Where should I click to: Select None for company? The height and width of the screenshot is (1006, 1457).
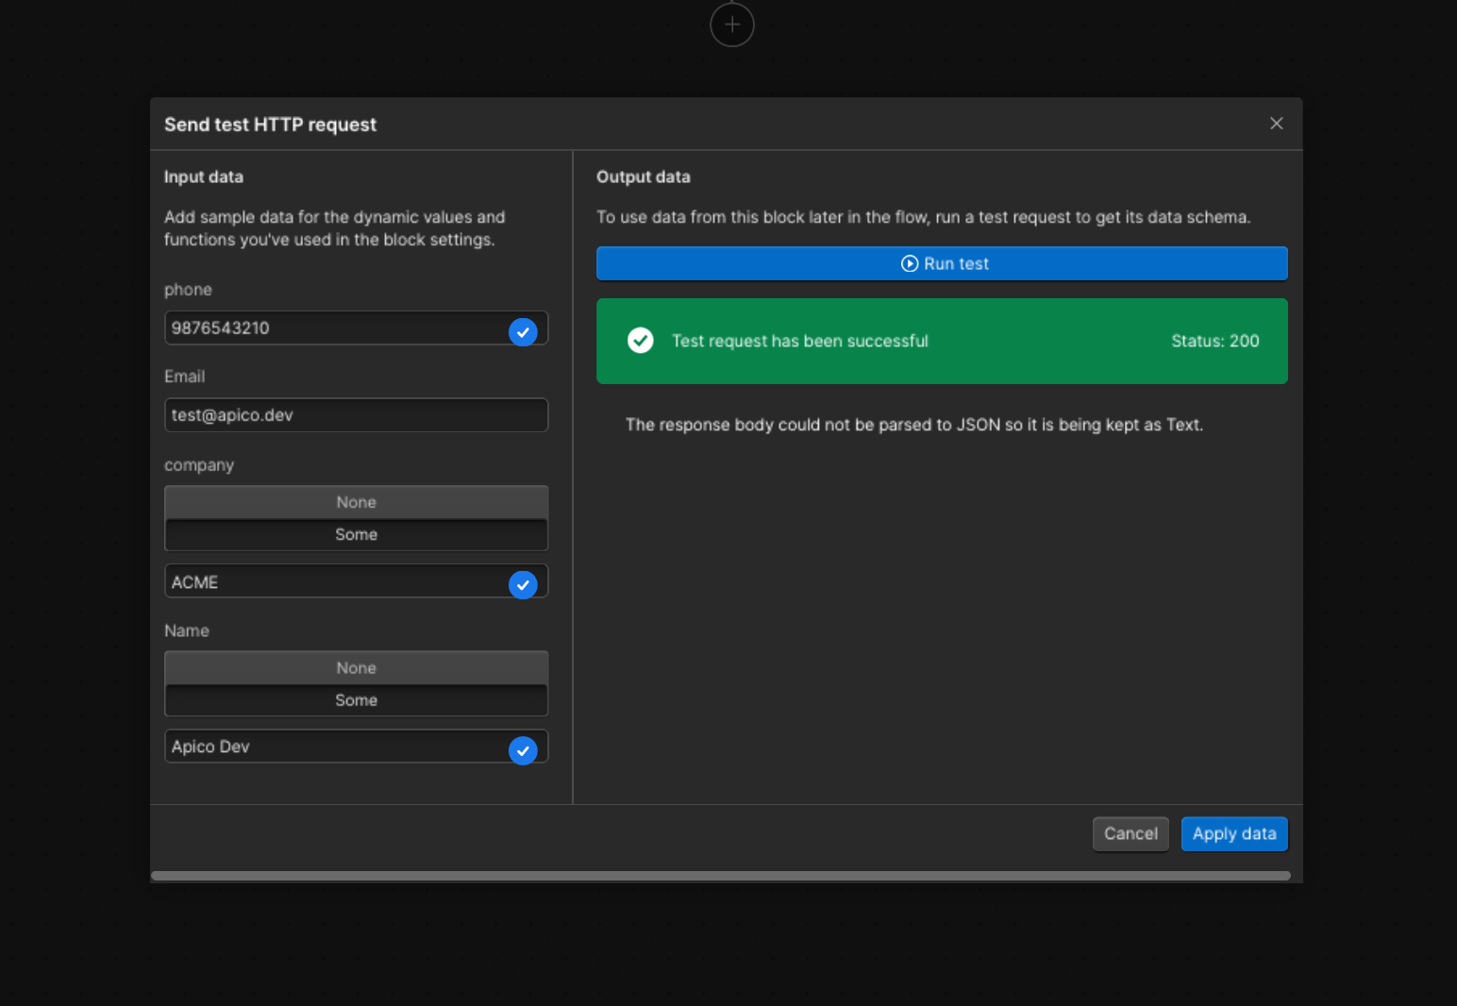click(356, 502)
